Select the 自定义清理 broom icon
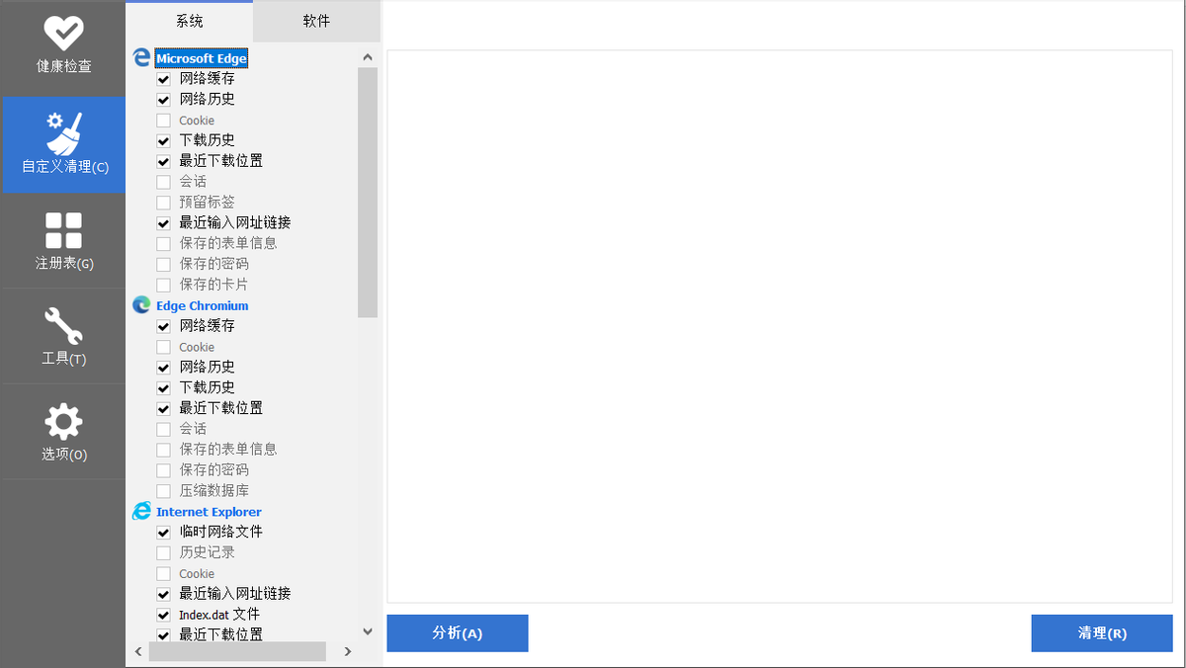The image size is (1186, 668). [62, 144]
